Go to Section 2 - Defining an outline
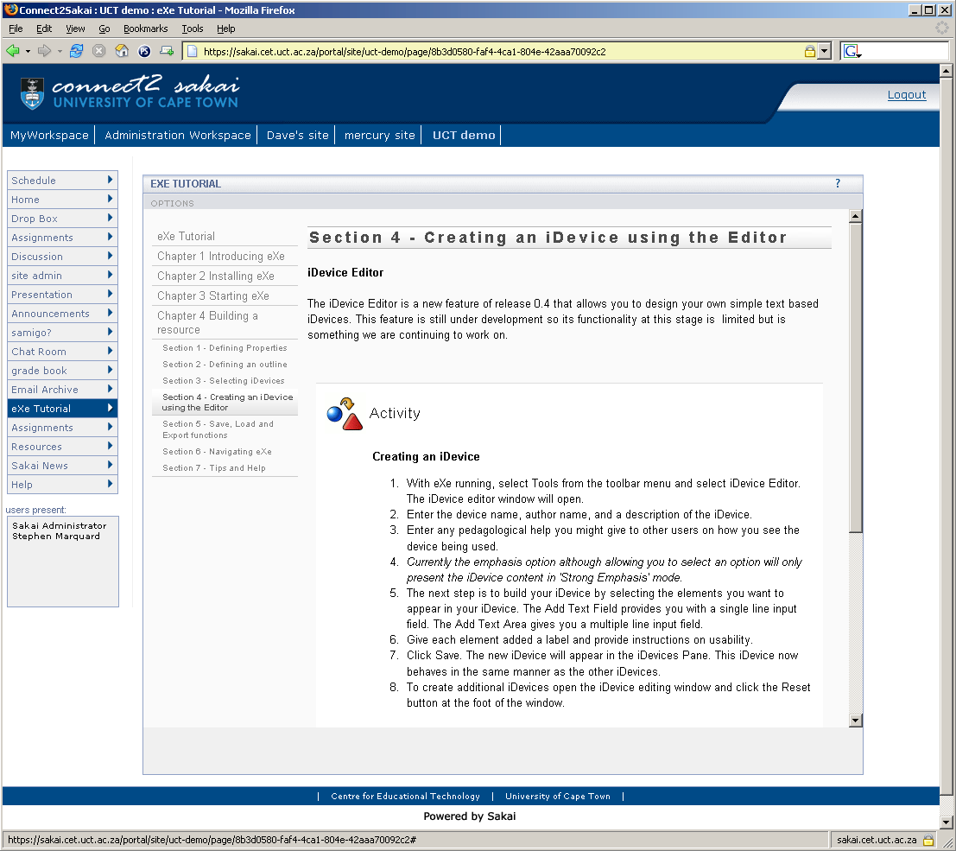The width and height of the screenshot is (956, 851). [x=225, y=365]
